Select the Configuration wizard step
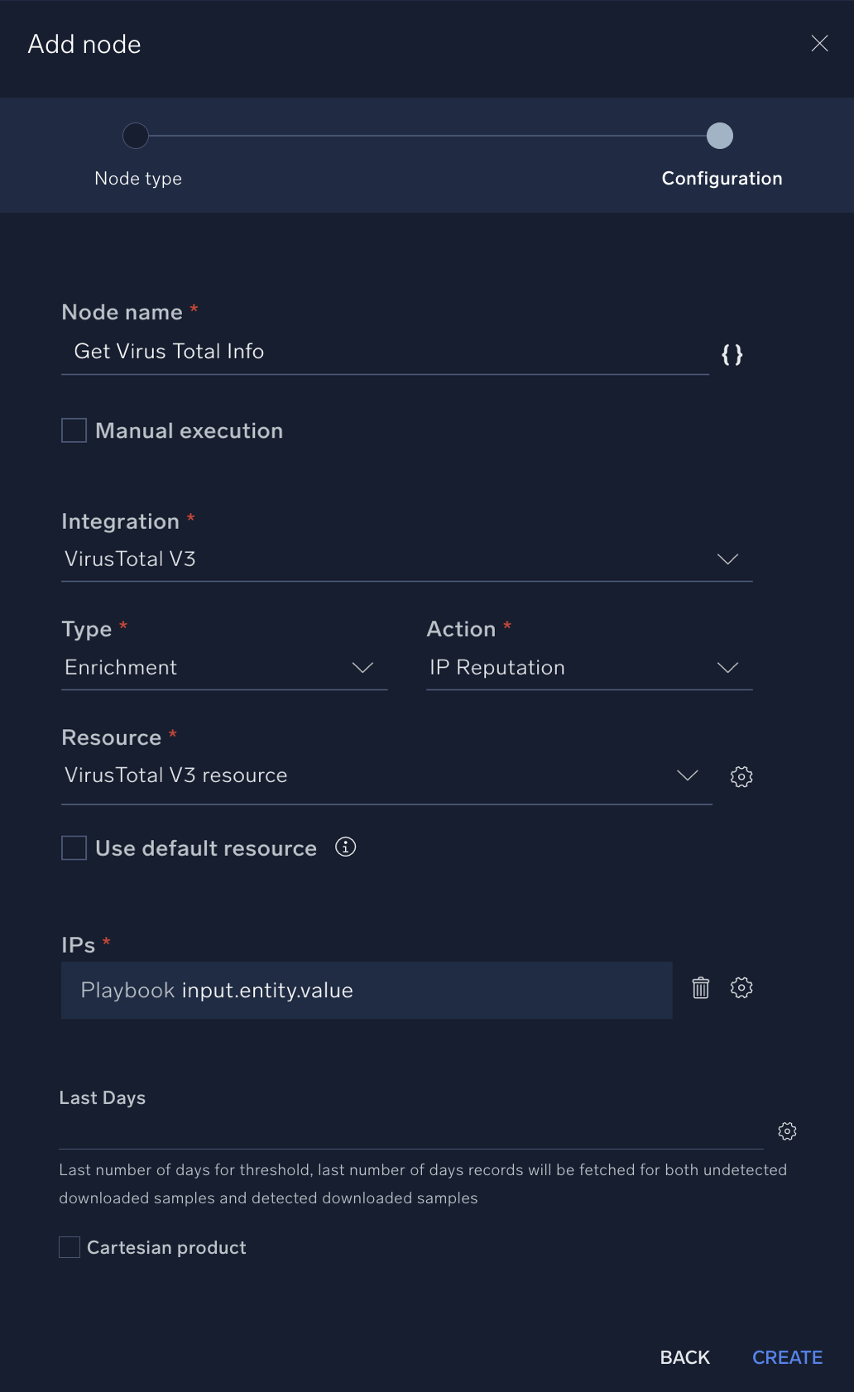Image resolution: width=854 pixels, height=1392 pixels. pos(721,178)
